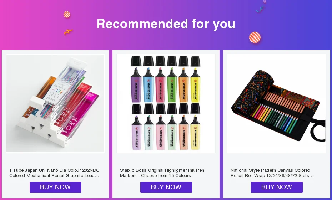
Task: Click BUY NOW for the pencil roll wrap
Action: coord(277,187)
